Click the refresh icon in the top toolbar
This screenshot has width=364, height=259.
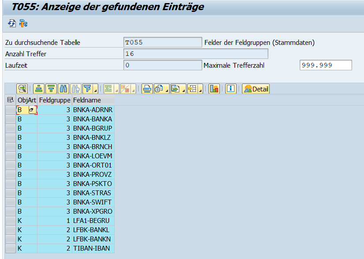11,23
